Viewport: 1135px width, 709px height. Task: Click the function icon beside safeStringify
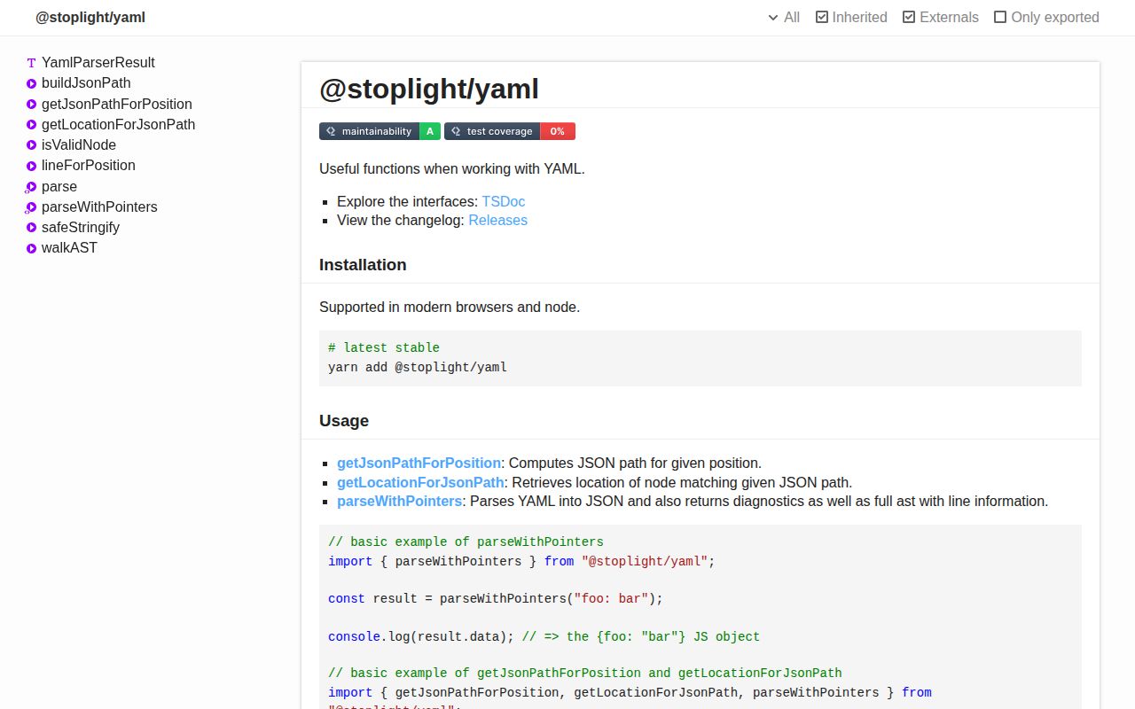31,228
